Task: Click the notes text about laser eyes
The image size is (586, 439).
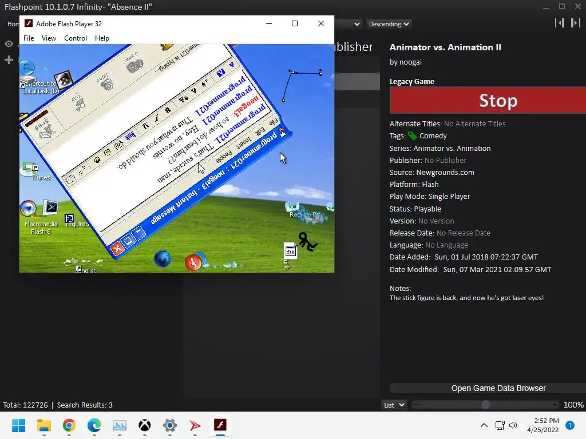Action: coord(466,298)
